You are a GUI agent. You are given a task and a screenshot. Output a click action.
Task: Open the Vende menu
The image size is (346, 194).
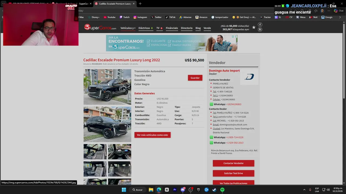[x=207, y=28]
